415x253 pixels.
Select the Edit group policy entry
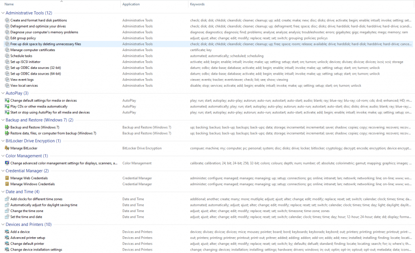pyautogui.click(x=23, y=38)
